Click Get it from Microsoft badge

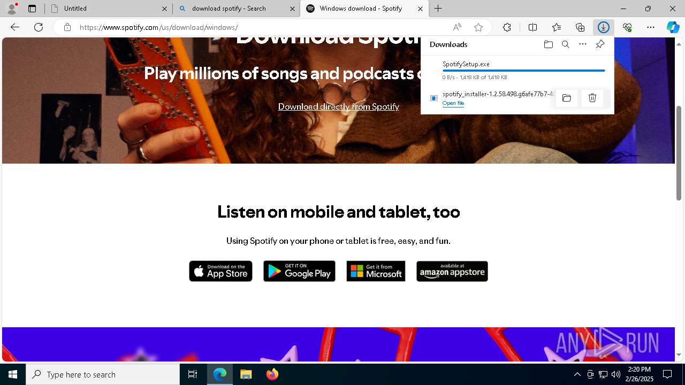click(376, 271)
